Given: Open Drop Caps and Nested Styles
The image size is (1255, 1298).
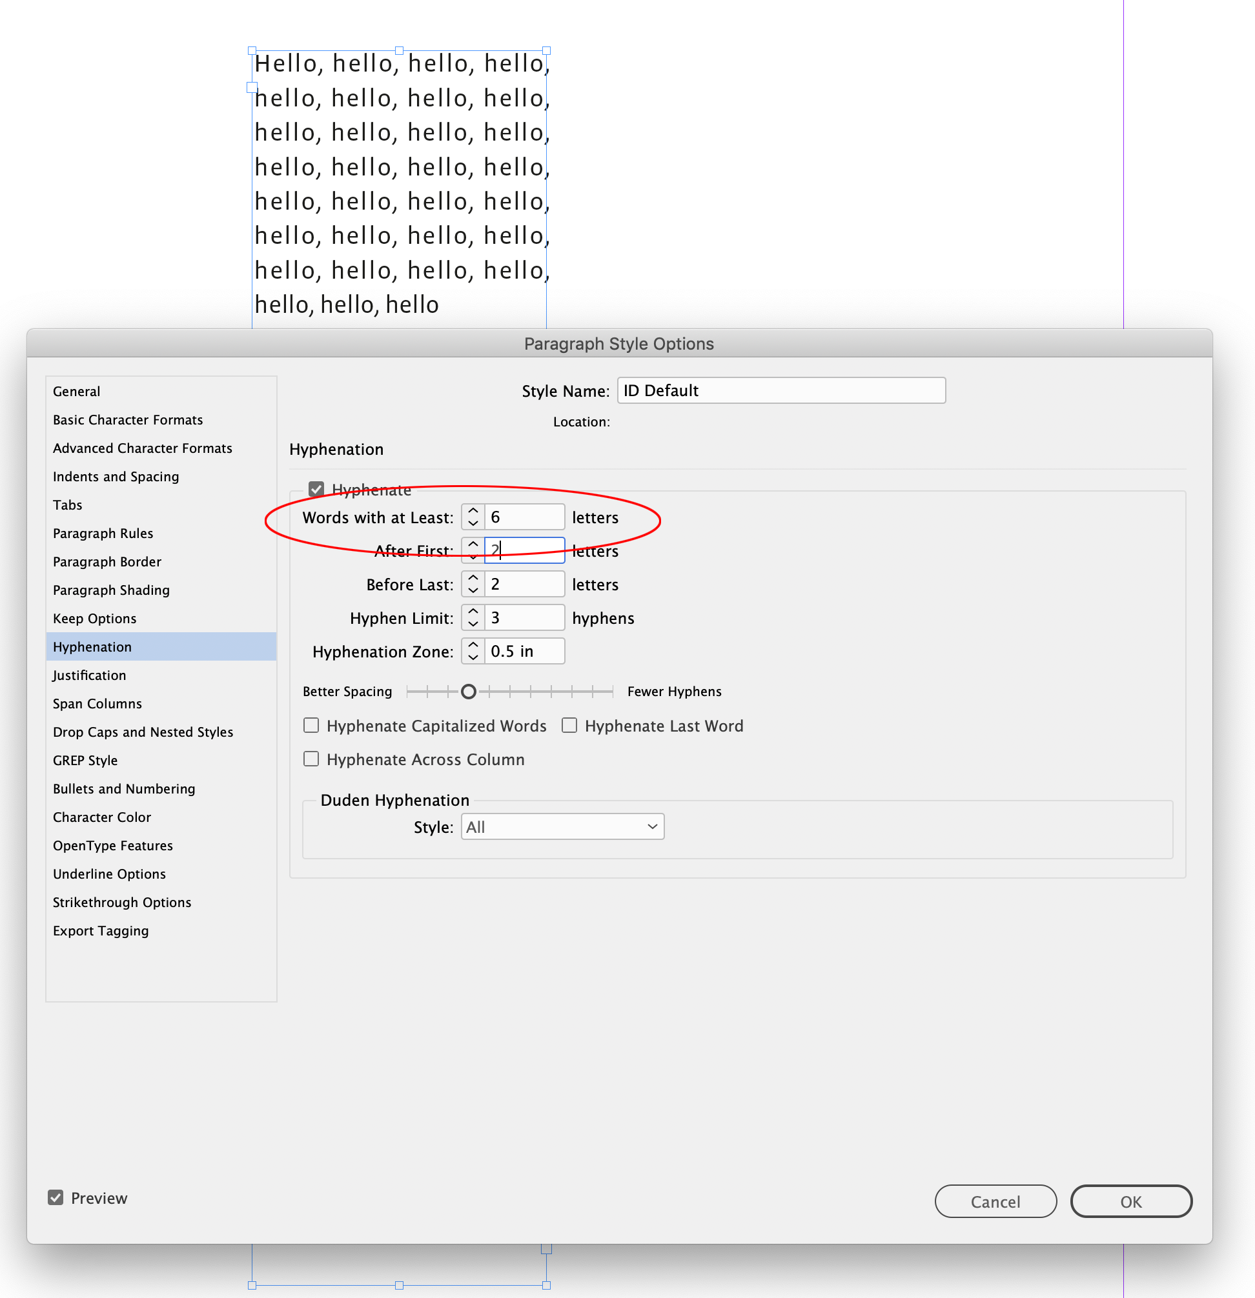Looking at the screenshot, I should click(x=143, y=732).
